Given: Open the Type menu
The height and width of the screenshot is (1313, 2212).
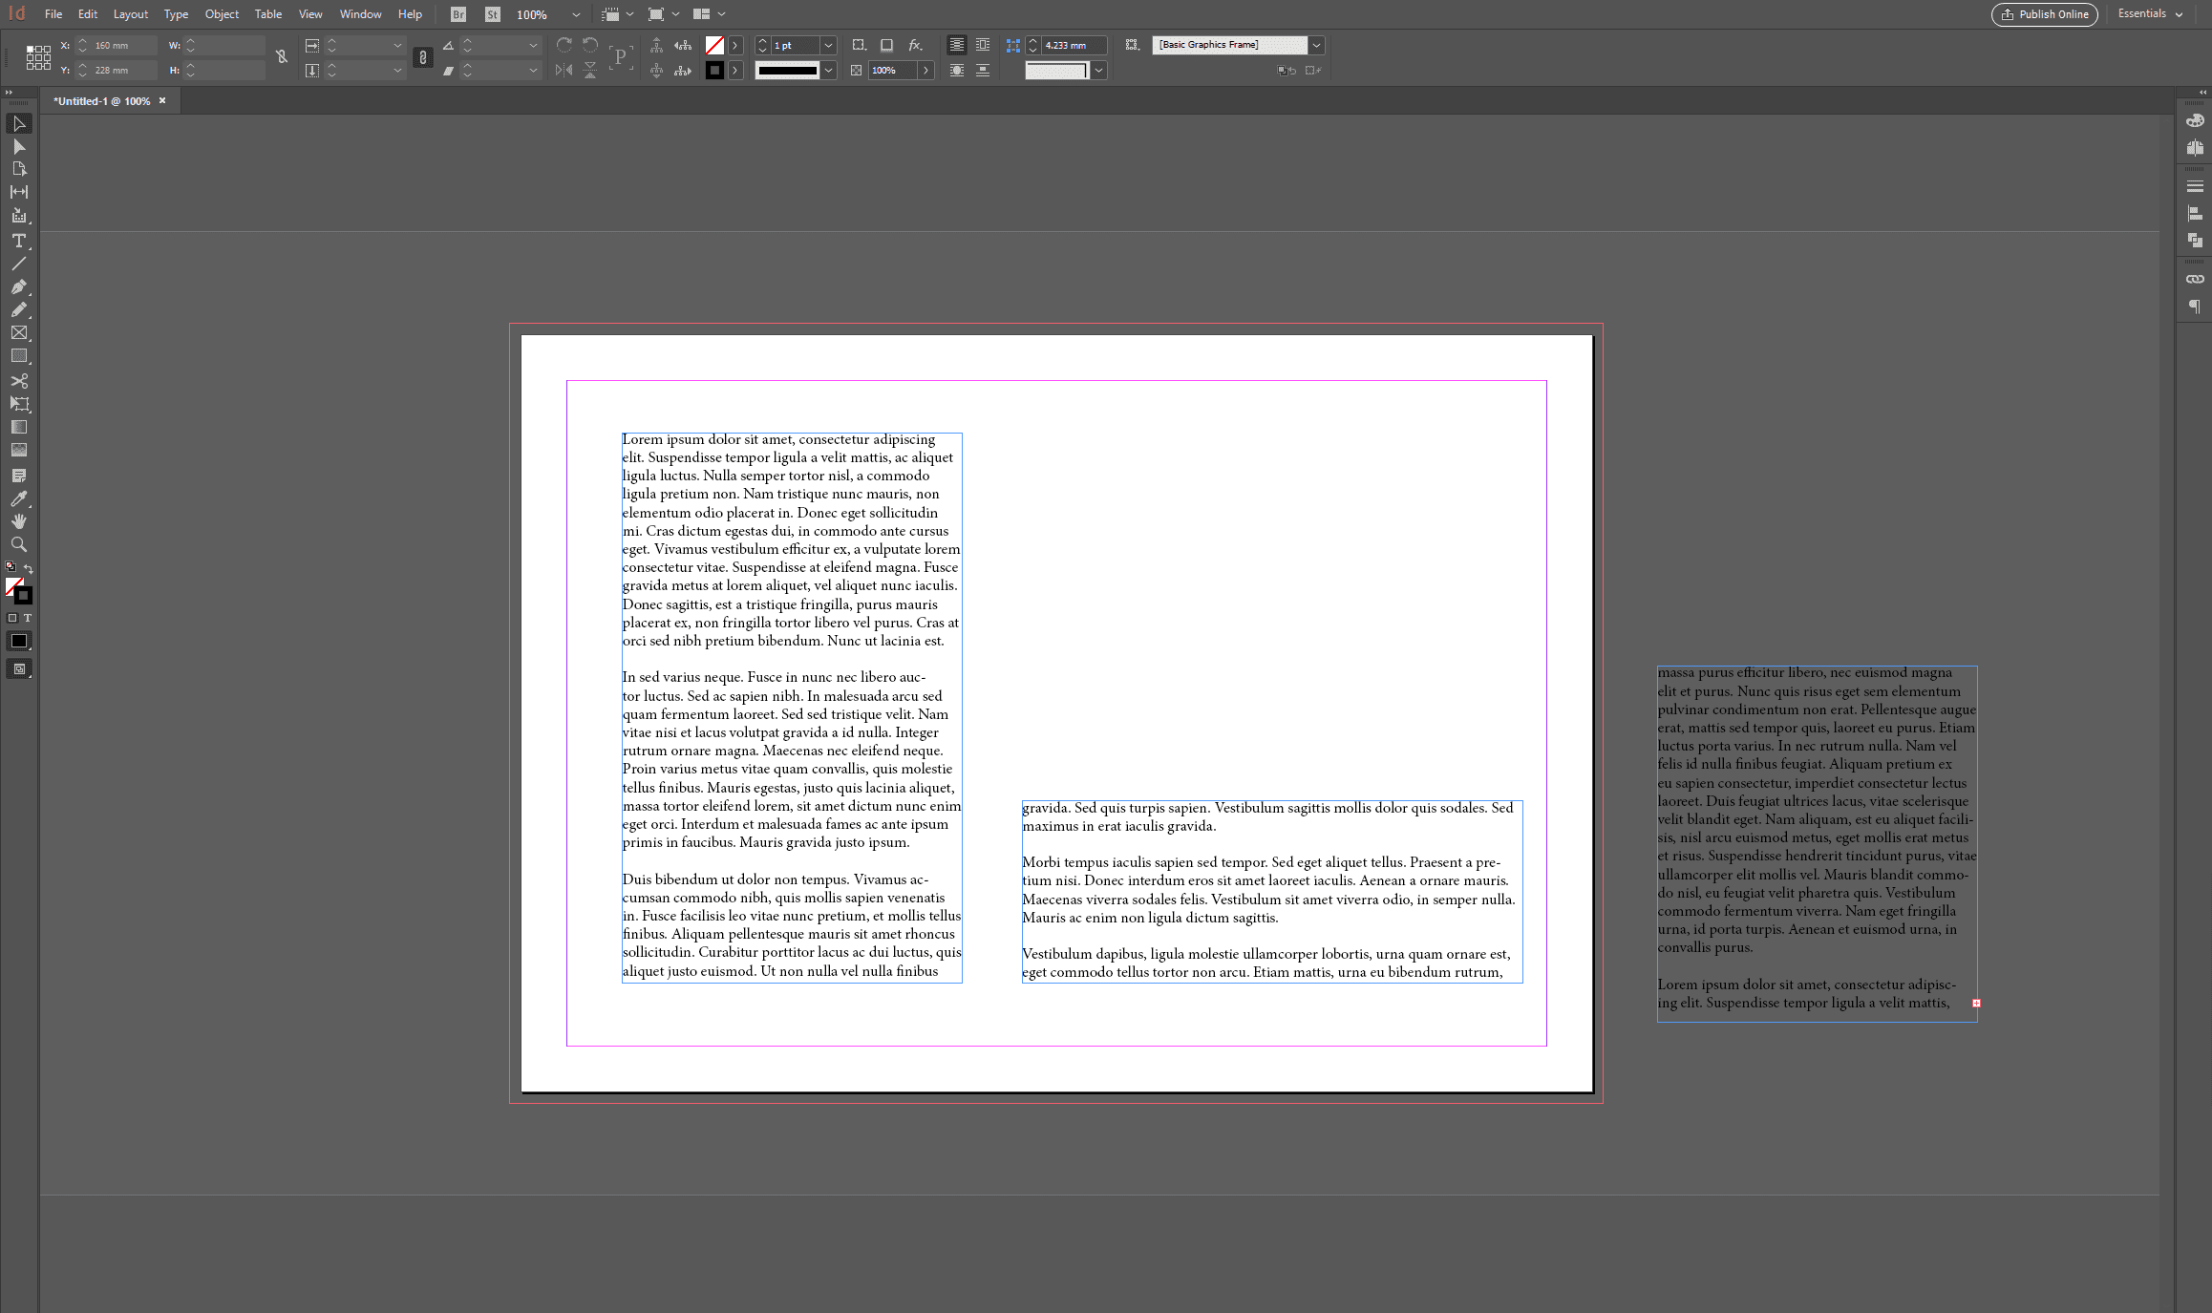Looking at the screenshot, I should click(x=176, y=13).
